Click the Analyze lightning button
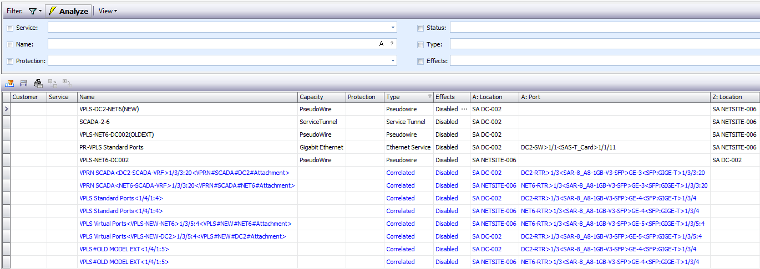 [68, 11]
